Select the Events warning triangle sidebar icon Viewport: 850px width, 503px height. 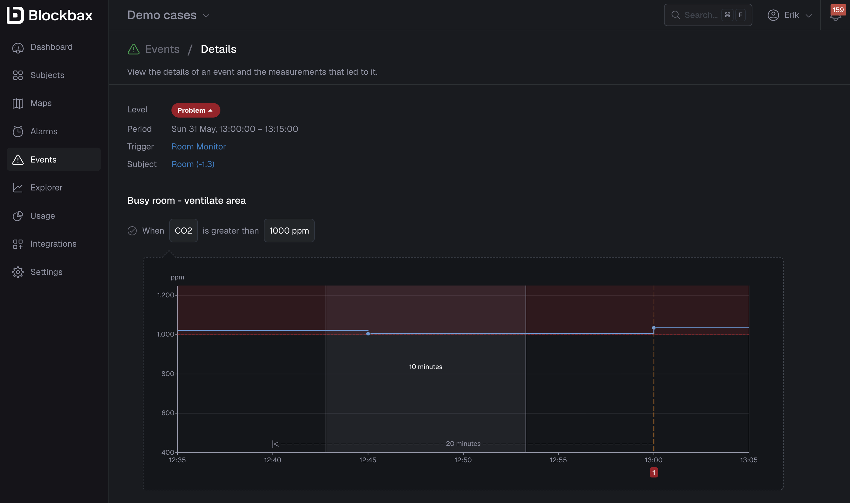pyautogui.click(x=18, y=160)
